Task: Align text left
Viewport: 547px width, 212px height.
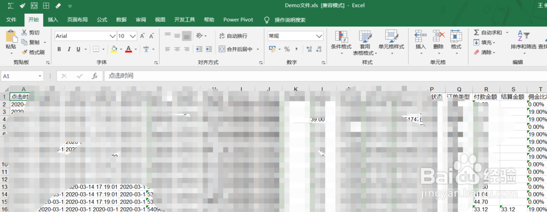Action: click(168, 49)
